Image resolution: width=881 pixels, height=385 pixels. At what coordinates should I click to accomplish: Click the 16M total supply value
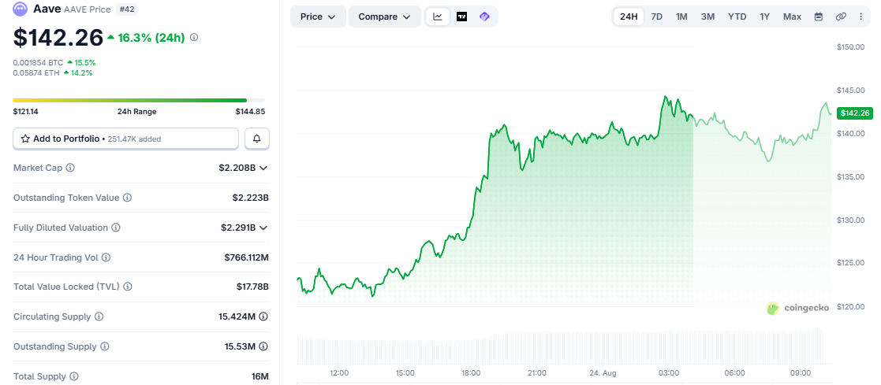click(261, 376)
